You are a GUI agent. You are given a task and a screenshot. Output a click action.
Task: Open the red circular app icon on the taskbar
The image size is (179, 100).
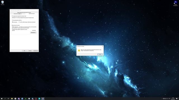[36, 99]
